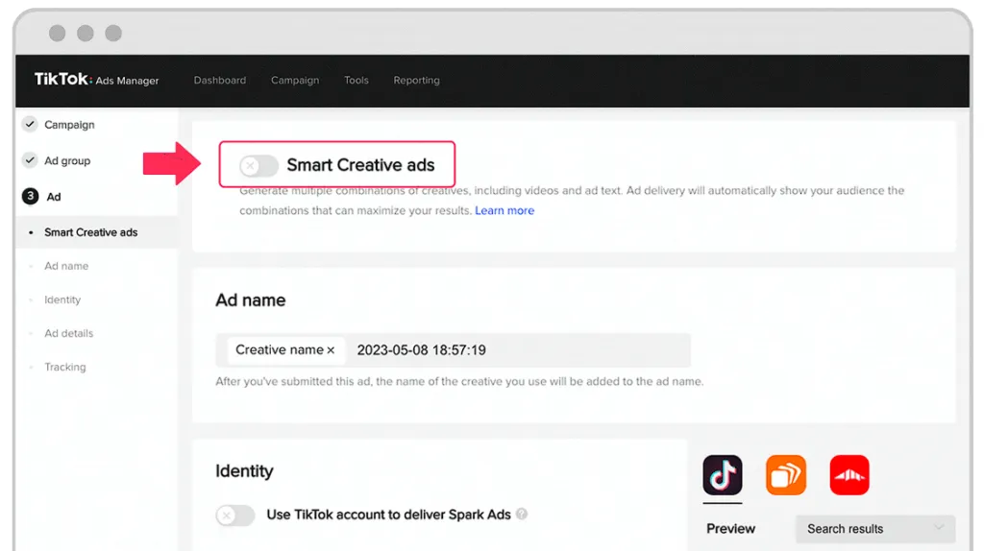Select the Ad step numbered 3

click(x=54, y=197)
